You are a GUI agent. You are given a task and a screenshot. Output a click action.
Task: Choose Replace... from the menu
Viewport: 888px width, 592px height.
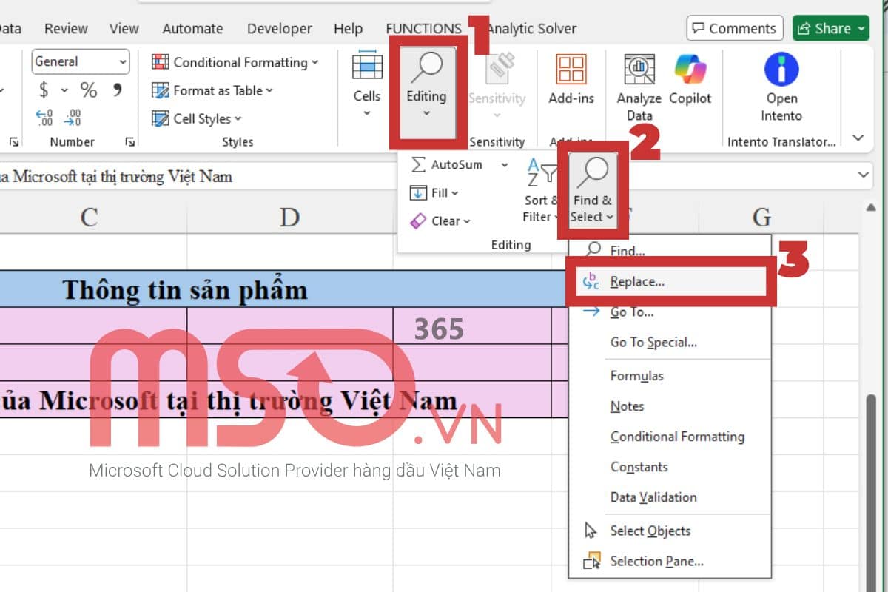click(671, 282)
